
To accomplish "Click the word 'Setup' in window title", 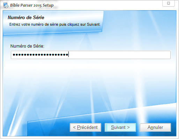I will (x=48, y=5).
